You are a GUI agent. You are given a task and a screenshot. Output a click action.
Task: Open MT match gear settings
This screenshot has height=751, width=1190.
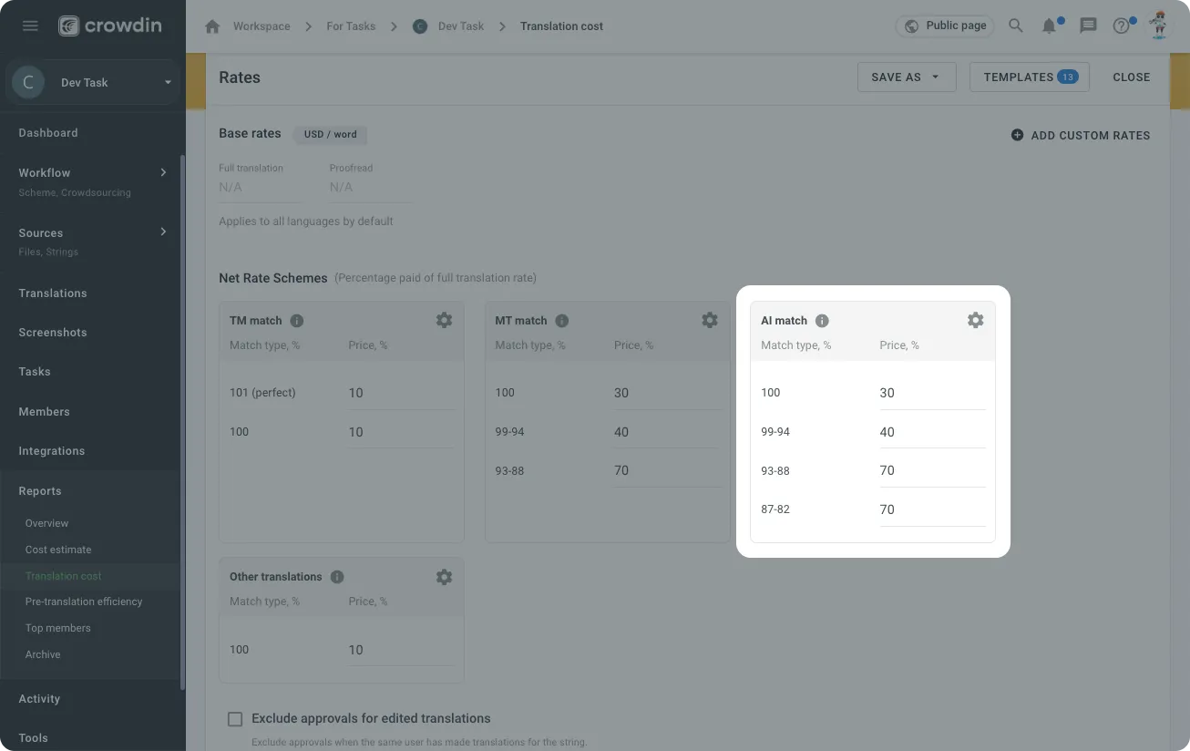[710, 320]
